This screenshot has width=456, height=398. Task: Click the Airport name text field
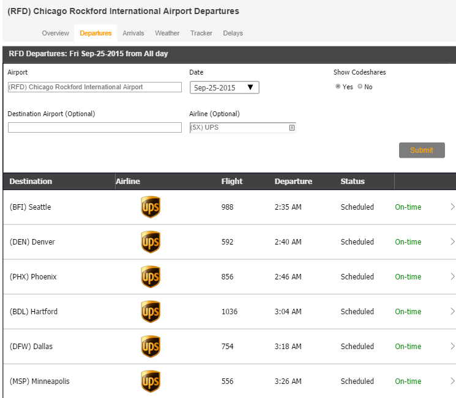coord(95,87)
